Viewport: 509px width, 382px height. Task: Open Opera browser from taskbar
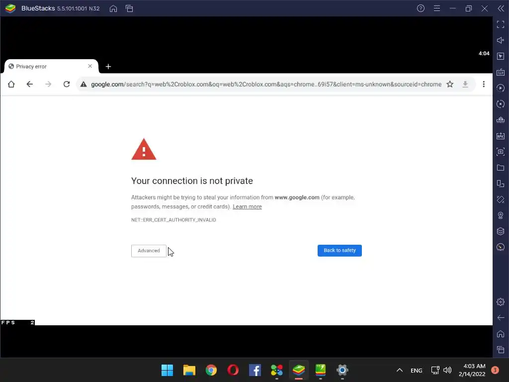(233, 370)
